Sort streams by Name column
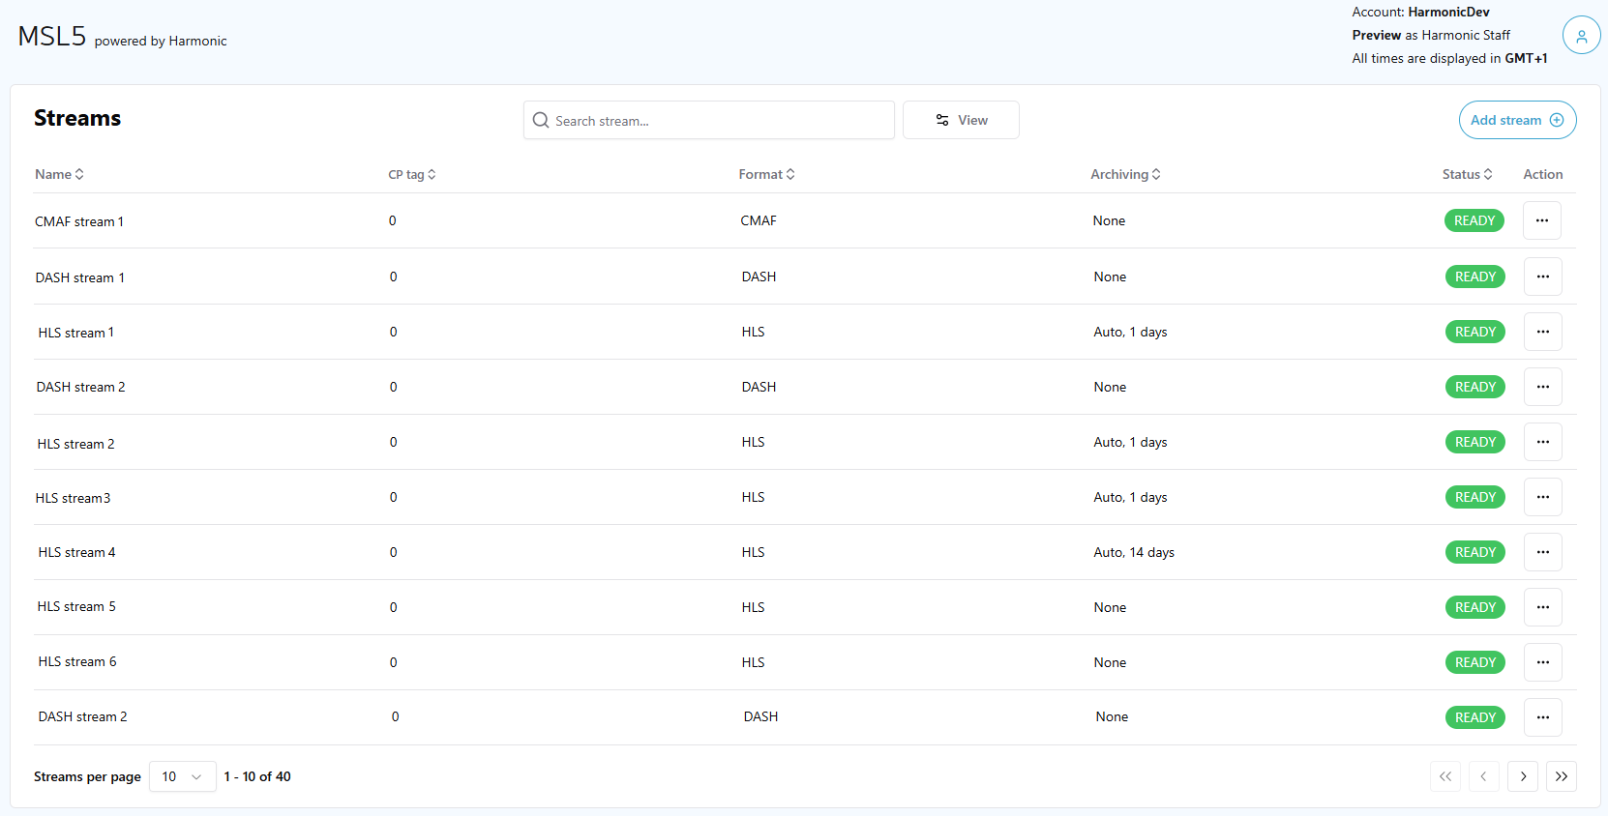Image resolution: width=1608 pixels, height=816 pixels. click(x=59, y=174)
